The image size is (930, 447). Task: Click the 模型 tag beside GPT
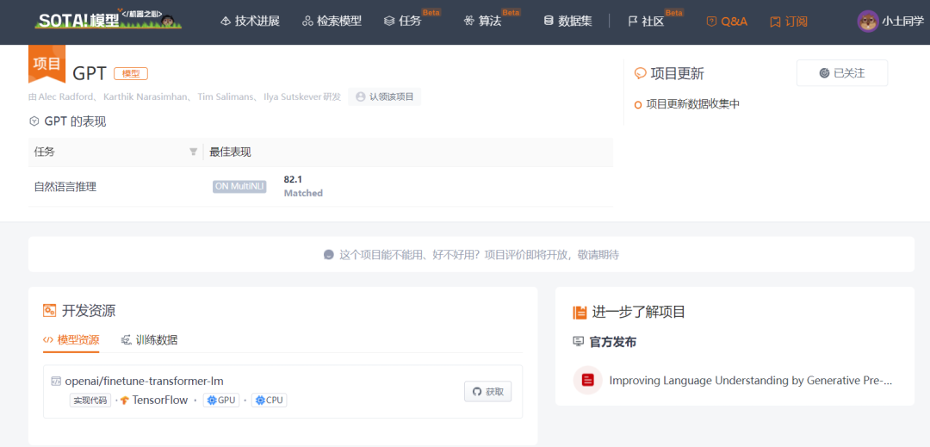click(x=131, y=73)
